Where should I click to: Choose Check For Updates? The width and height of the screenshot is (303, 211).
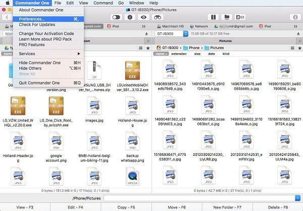(48, 25)
